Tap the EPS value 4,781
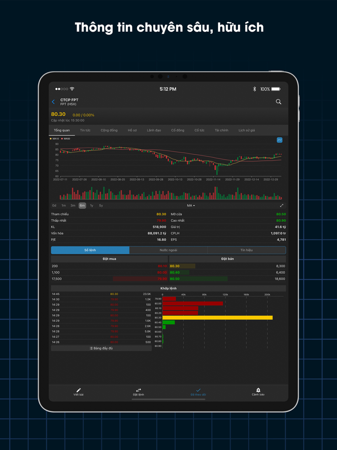The width and height of the screenshot is (337, 450). click(281, 240)
